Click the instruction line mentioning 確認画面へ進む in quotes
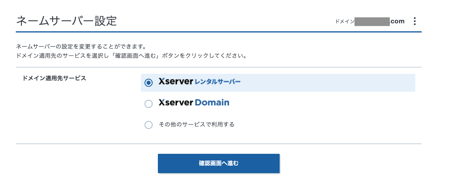451x187 pixels. [x=131, y=56]
